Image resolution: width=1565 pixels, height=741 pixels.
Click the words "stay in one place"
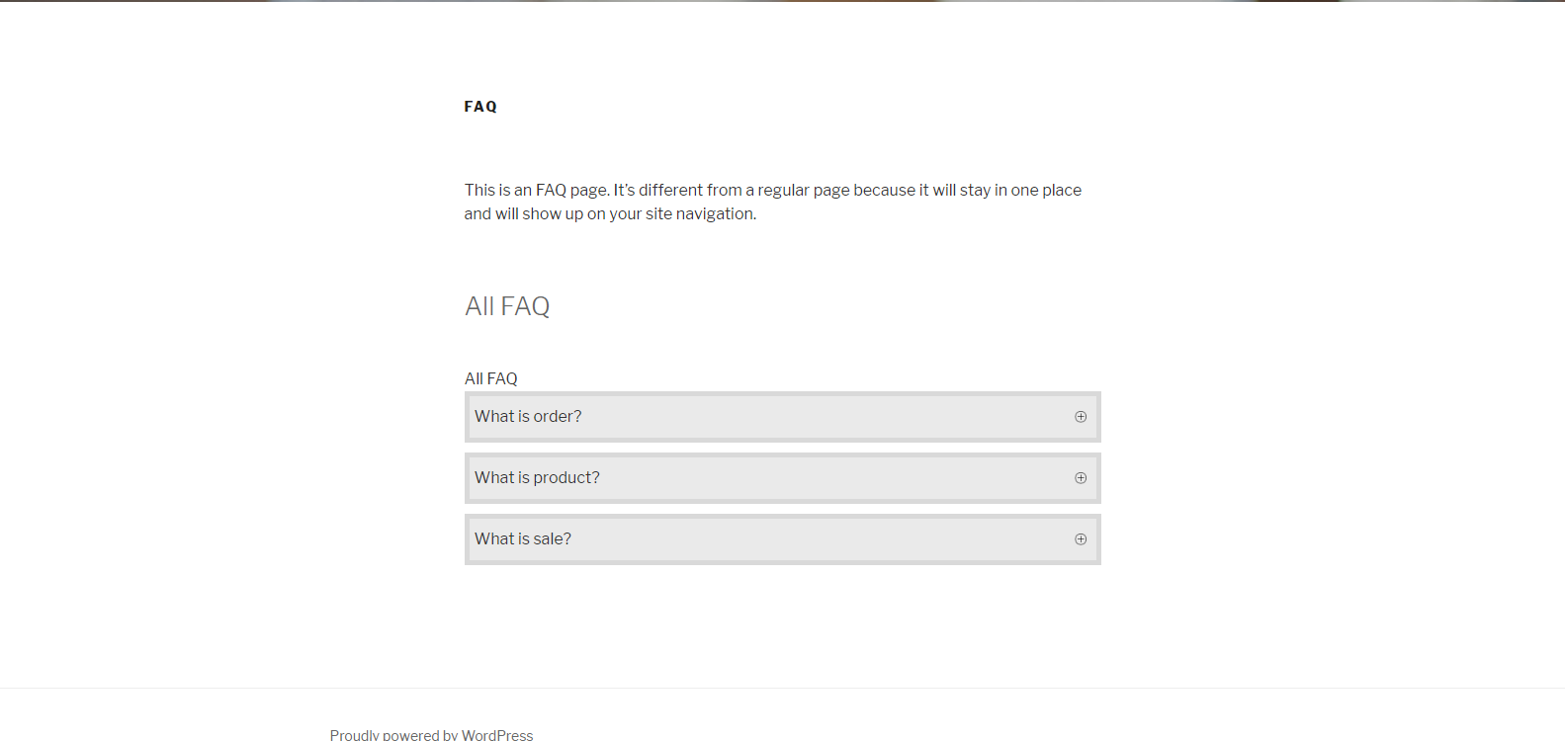click(x=1020, y=191)
